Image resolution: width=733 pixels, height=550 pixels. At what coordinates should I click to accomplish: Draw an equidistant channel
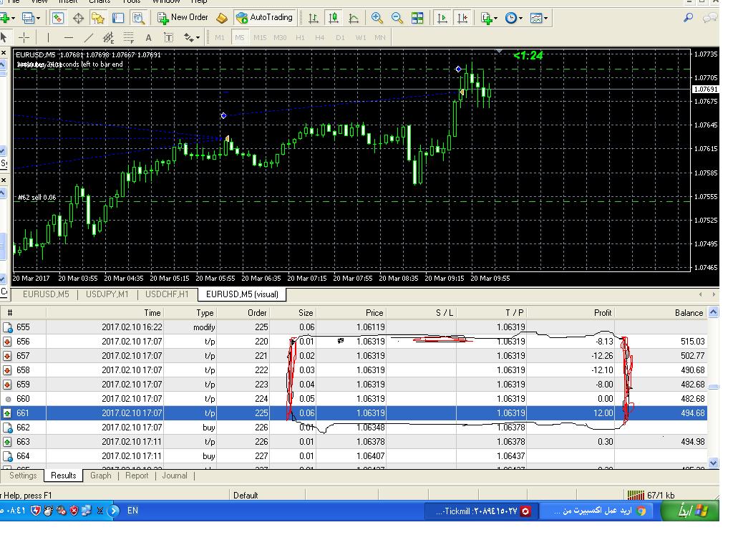(x=109, y=37)
